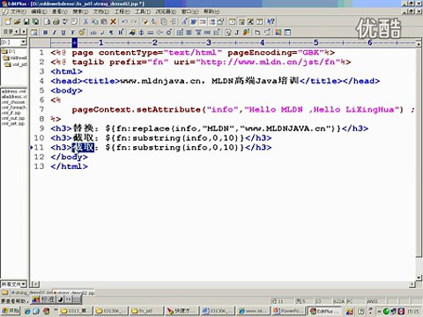Viewport: 423px width, 317px height.
Task: Create a new document with toolbar icon
Action: (x=8, y=21)
